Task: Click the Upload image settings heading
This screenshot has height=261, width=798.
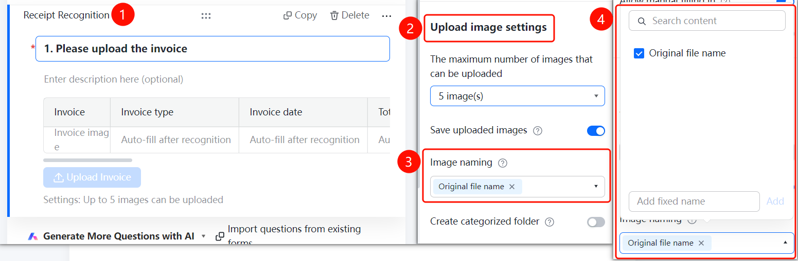Action: pyautogui.click(x=489, y=27)
